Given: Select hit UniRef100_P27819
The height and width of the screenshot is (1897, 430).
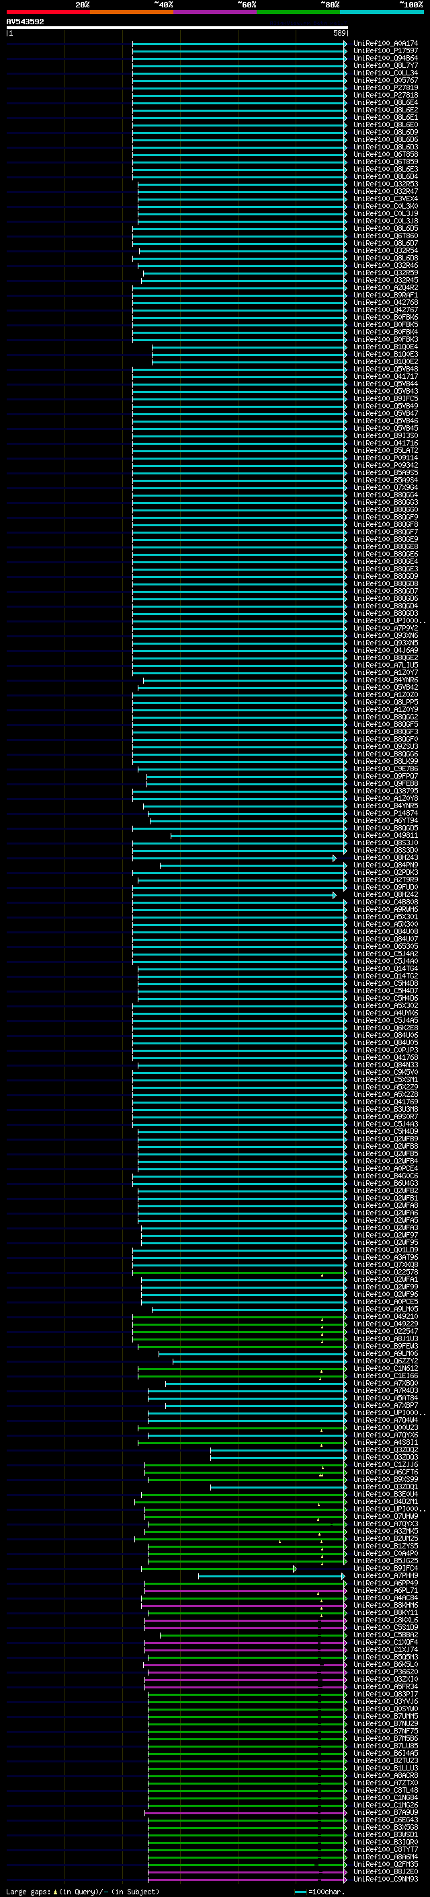Looking at the screenshot, I should click(385, 87).
